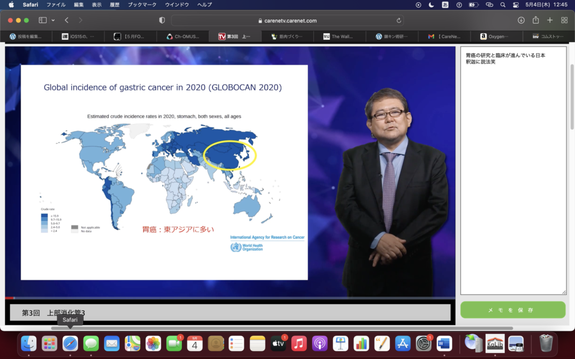Viewport: 575px width, 359px height.
Task: Toggle the Safari sidebar button
Action: (43, 20)
